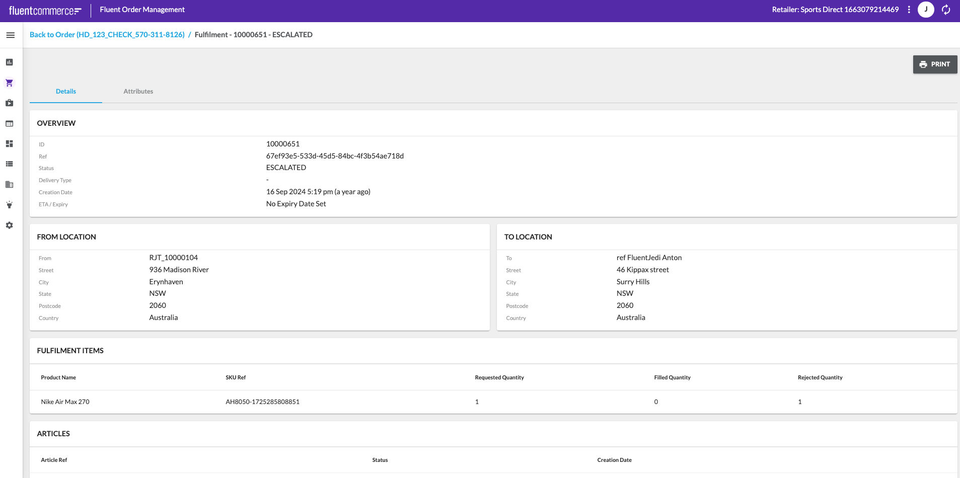Select the Nike Air Max 270 item row
The image size is (960, 478).
(65, 402)
